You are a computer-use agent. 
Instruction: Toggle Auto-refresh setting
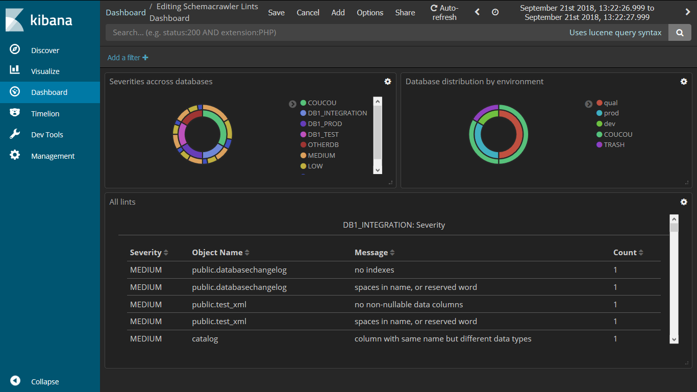(x=444, y=12)
